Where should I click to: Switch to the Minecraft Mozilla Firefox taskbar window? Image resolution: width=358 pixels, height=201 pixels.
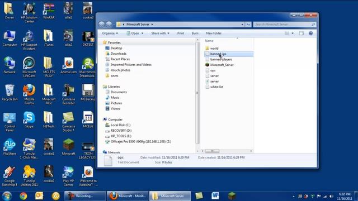pyautogui.click(x=128, y=196)
